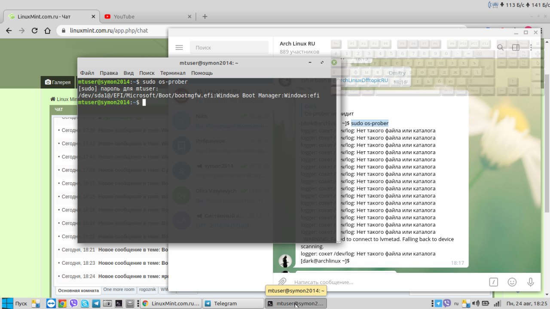550x309 pixels.
Task: Launch Chrome from taskbar quick launcher
Action: click(62, 303)
